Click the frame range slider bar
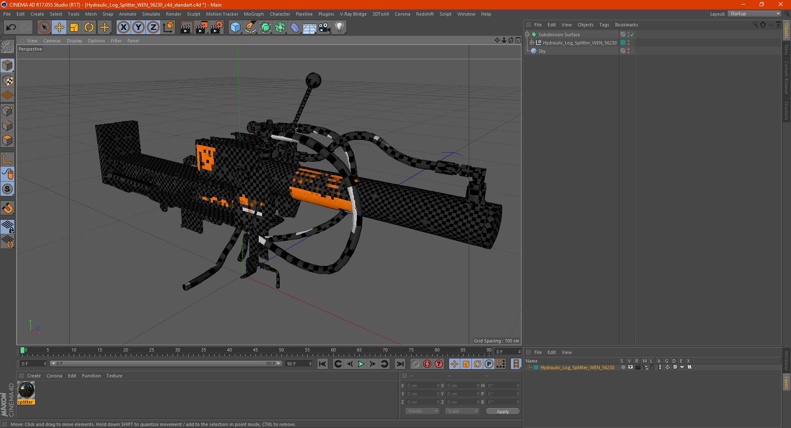Image resolution: width=791 pixels, height=428 pixels. pyautogui.click(x=166, y=364)
